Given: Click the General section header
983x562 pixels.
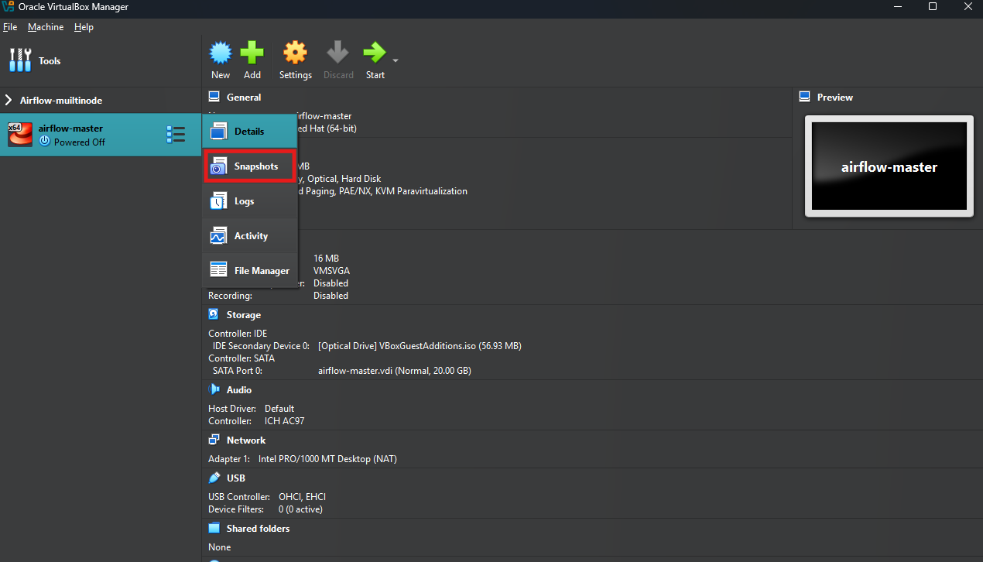Looking at the screenshot, I should pyautogui.click(x=244, y=98).
